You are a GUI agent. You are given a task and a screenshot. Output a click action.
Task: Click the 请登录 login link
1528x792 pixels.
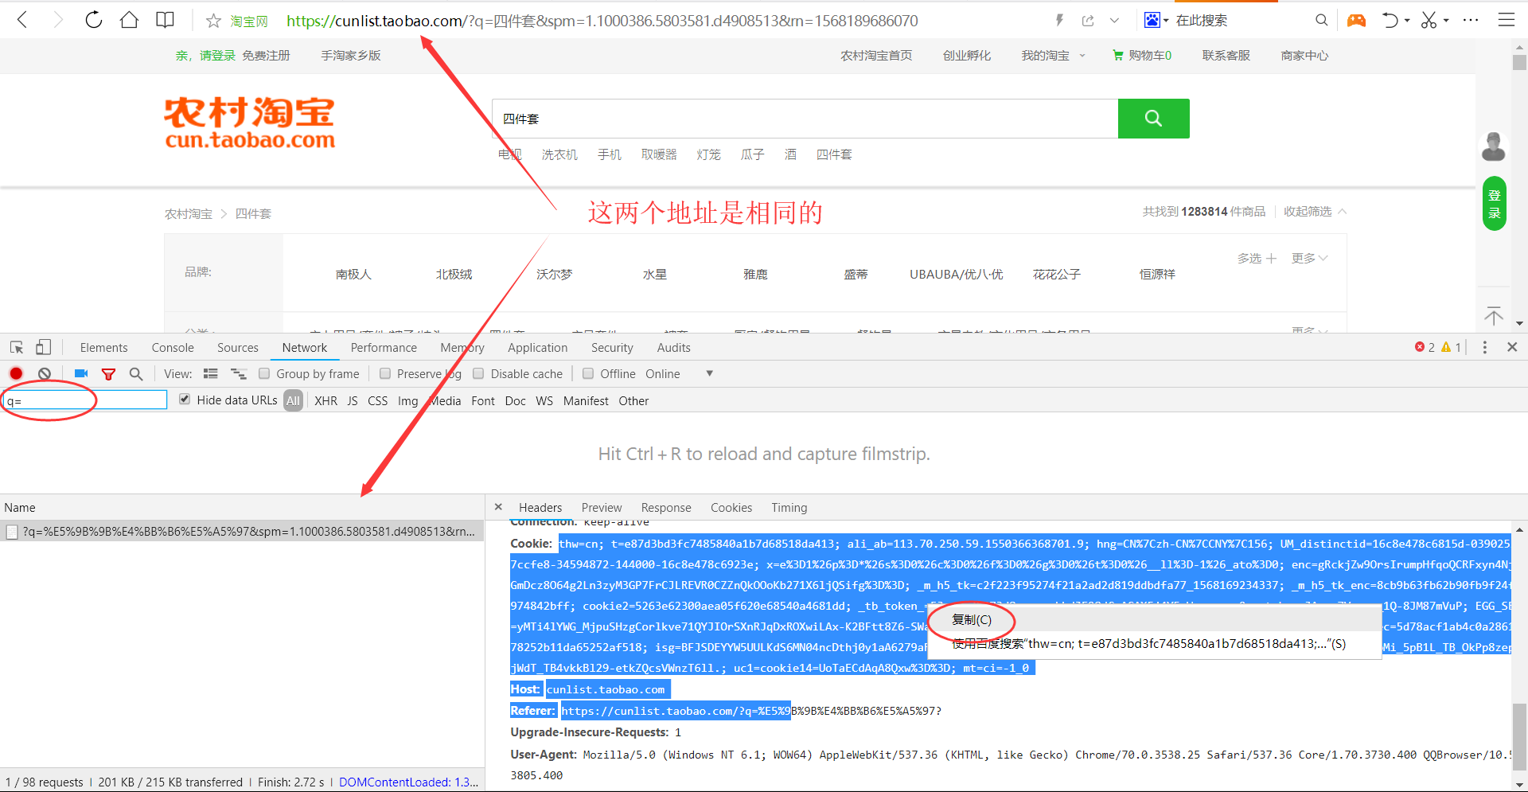217,56
